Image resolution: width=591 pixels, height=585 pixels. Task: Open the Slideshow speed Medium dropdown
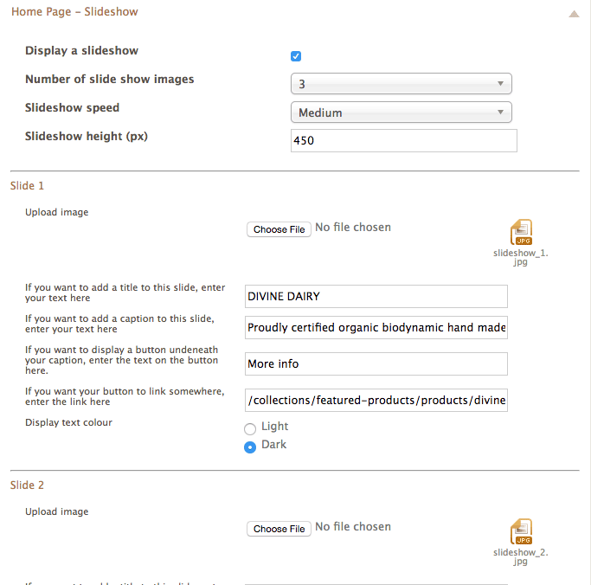coord(401,112)
